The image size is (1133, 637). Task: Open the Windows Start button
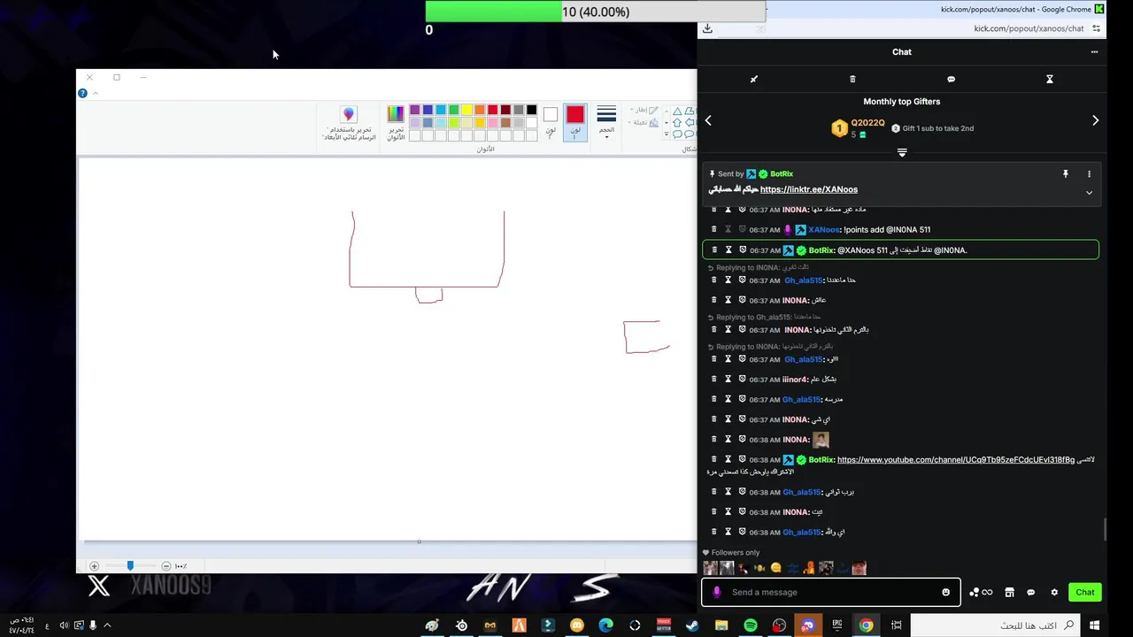coord(1095,625)
